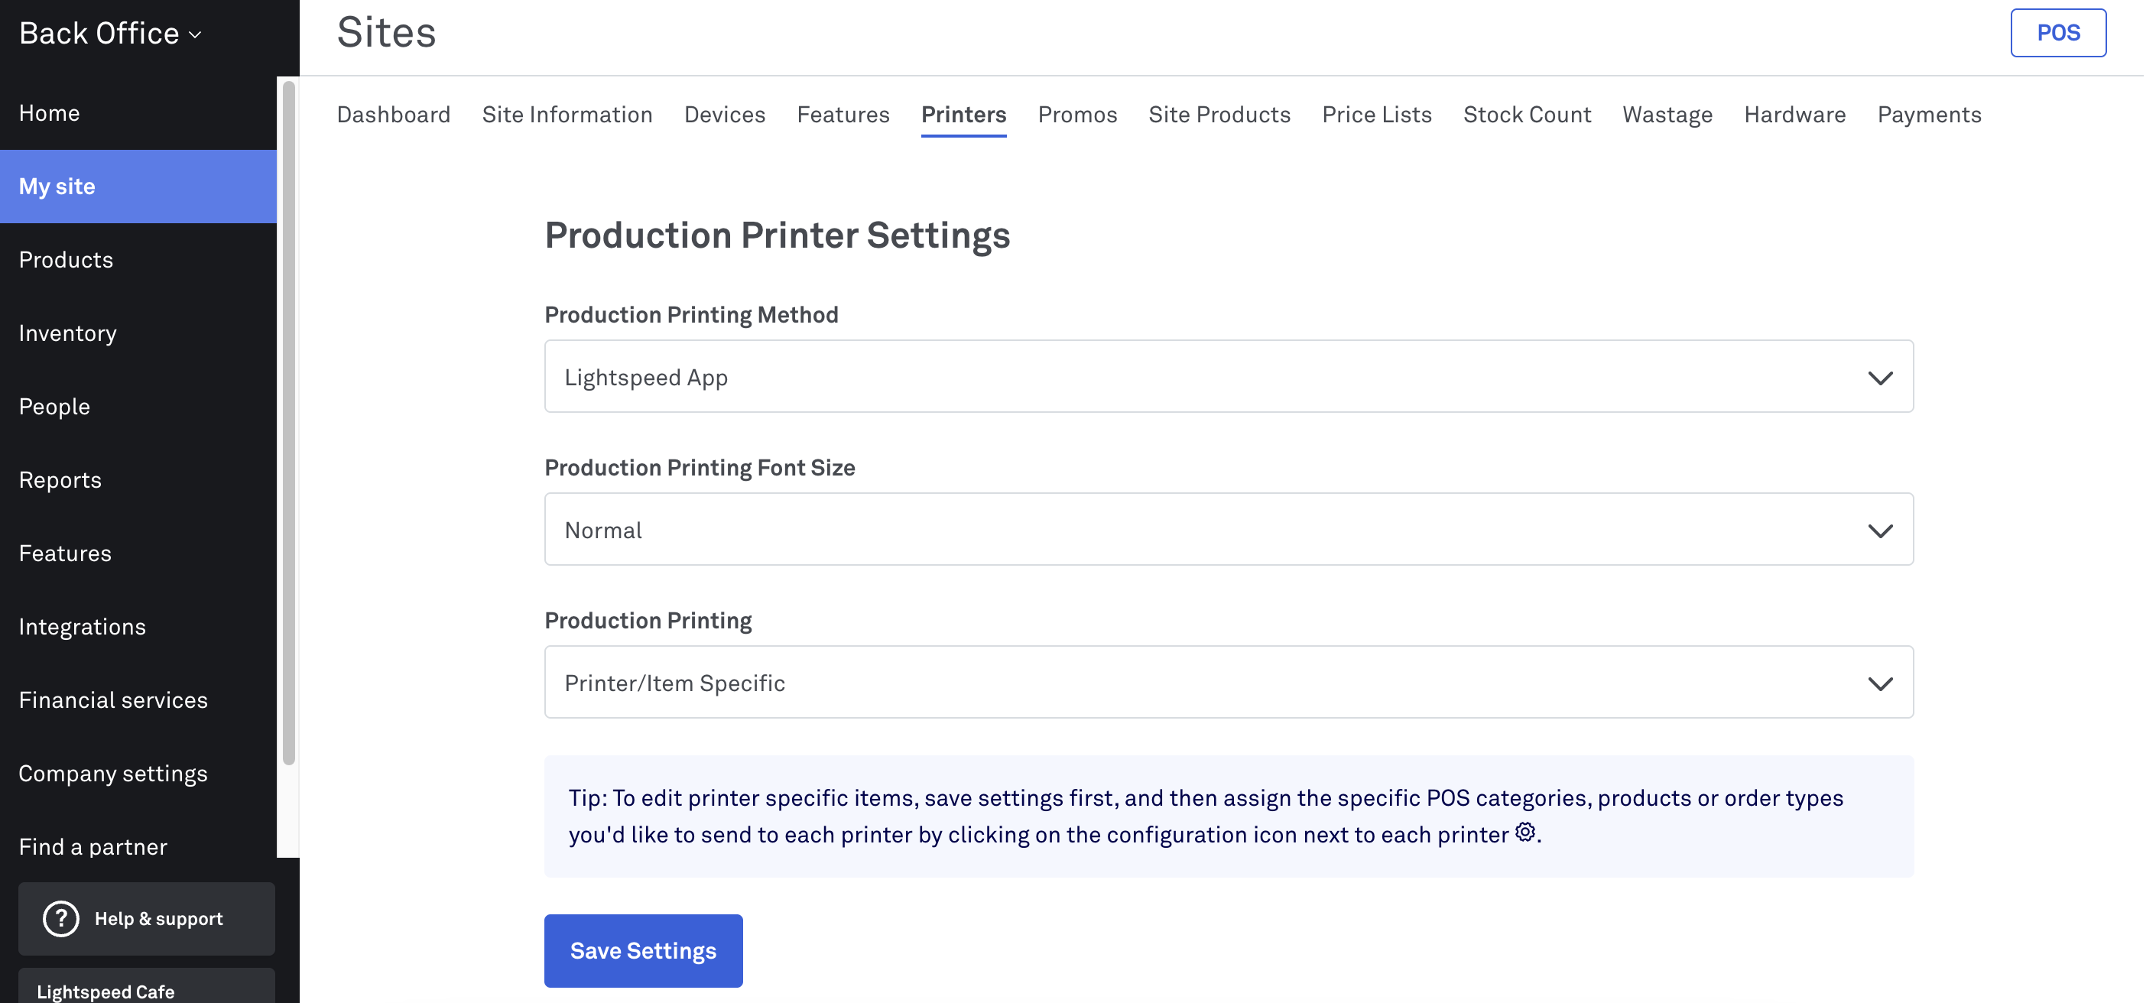
Task: Click Lightspeed Cafe at the sidebar bottom
Action: coord(106,992)
